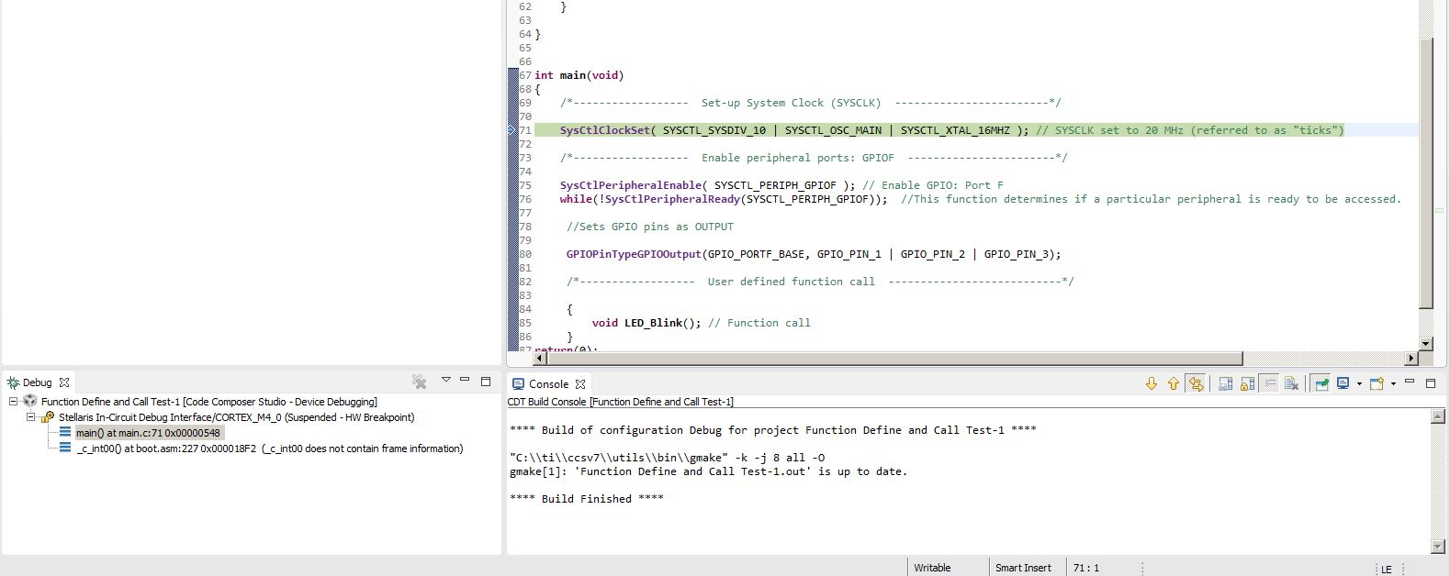The image size is (1450, 576).
Task: Show the previous console error (up arrow)
Action: pos(1174,383)
